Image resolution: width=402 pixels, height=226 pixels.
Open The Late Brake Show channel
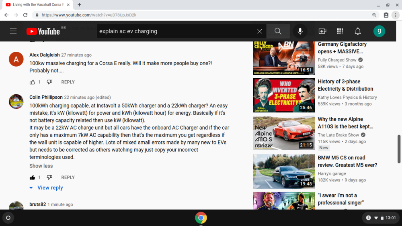pyautogui.click(x=338, y=135)
